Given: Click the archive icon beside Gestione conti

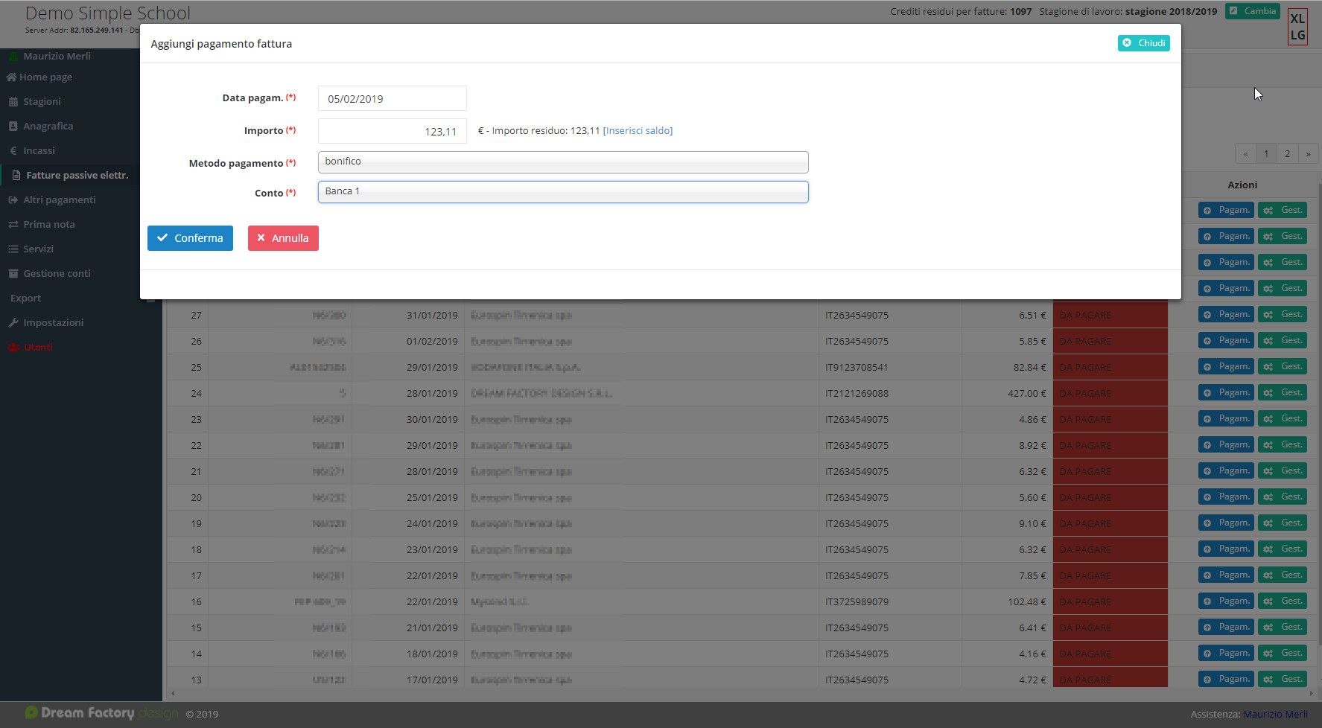Looking at the screenshot, I should [13, 273].
